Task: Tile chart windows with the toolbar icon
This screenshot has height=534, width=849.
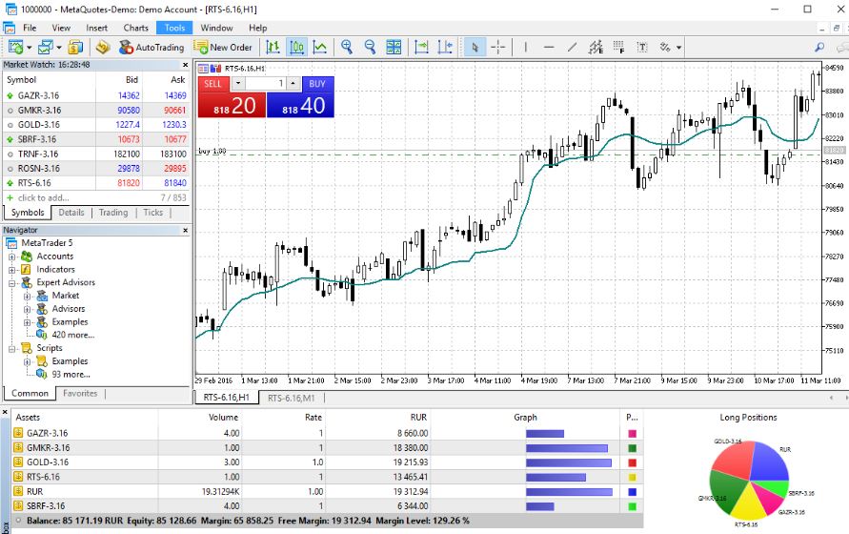Action: click(x=394, y=47)
